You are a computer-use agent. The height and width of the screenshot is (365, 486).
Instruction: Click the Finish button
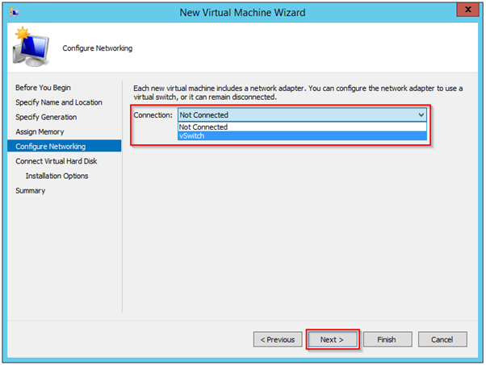tap(386, 339)
